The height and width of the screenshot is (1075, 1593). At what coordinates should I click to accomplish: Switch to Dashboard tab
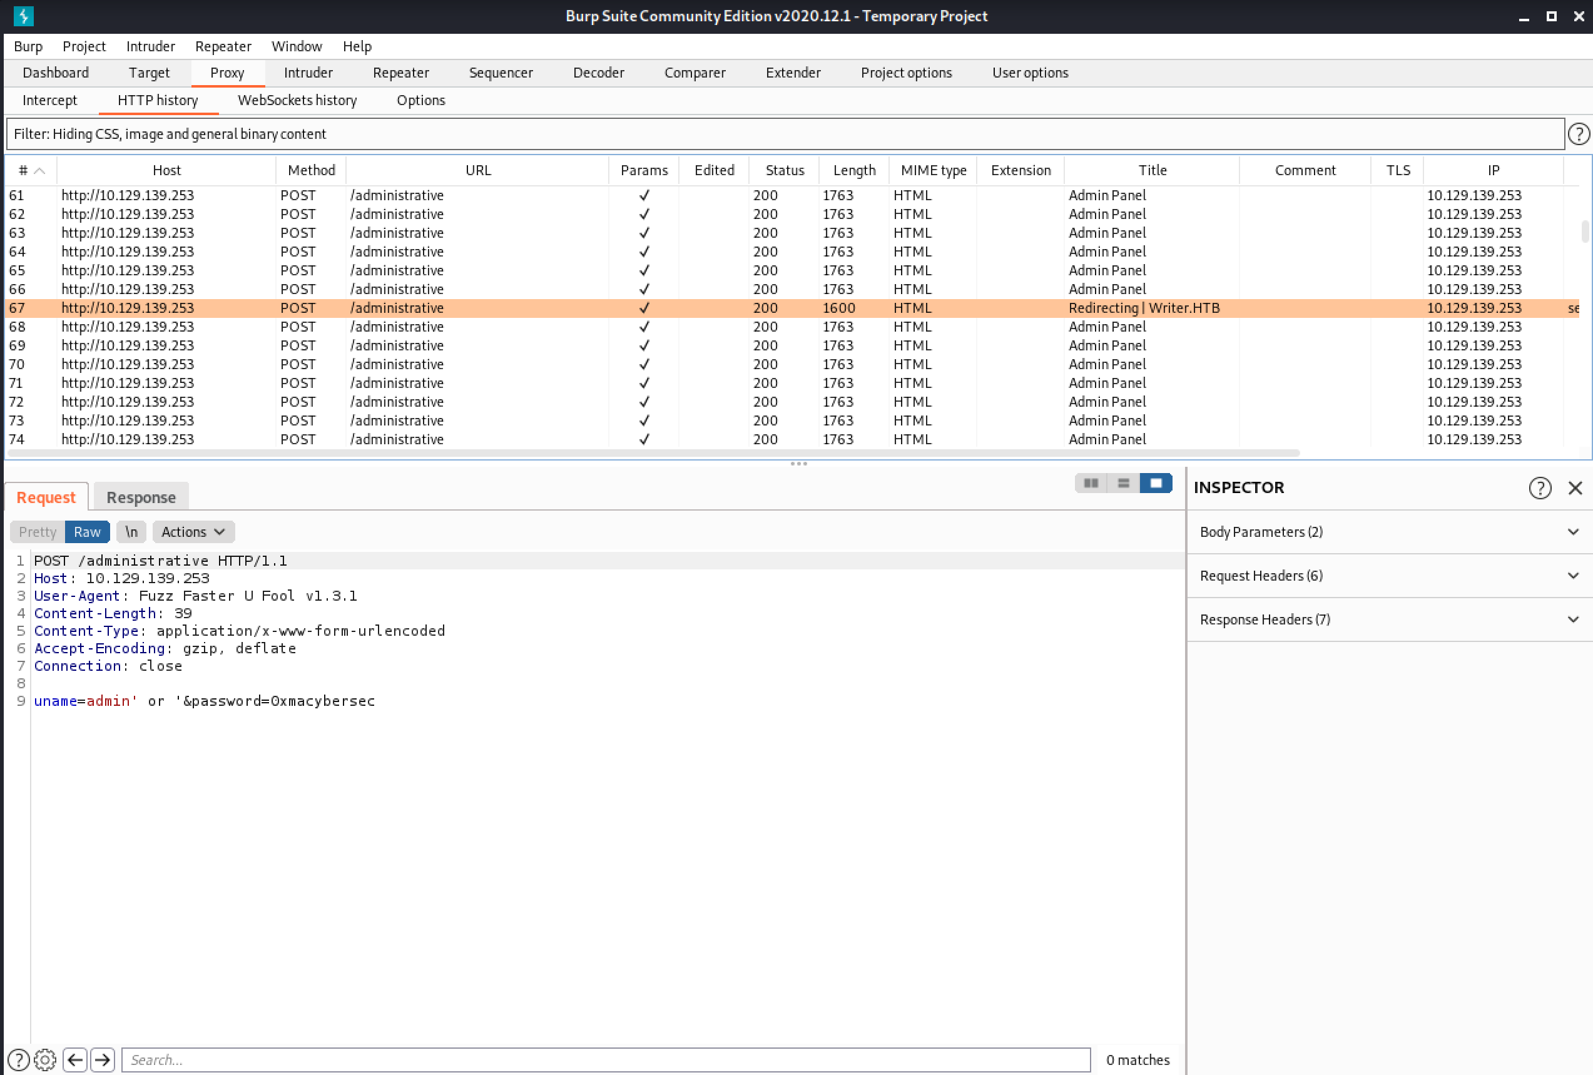click(x=56, y=73)
